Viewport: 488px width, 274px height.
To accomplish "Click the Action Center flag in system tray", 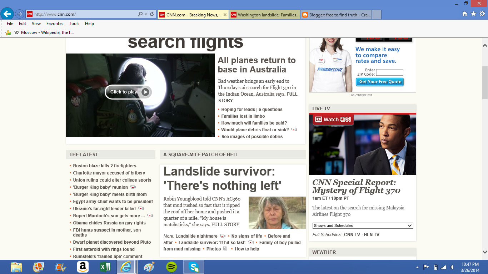I will click(x=426, y=267).
